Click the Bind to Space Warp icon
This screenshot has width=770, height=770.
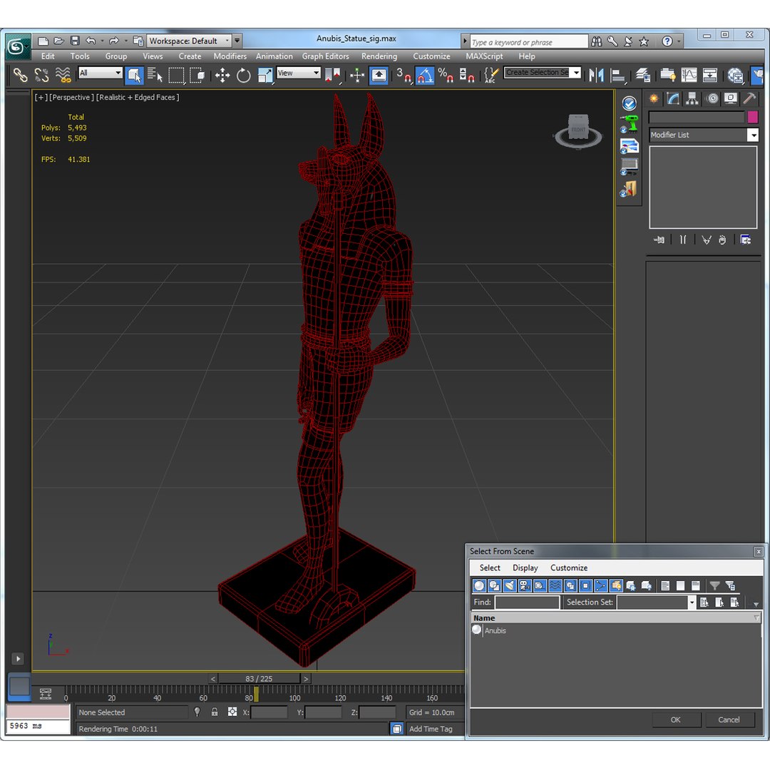[63, 75]
